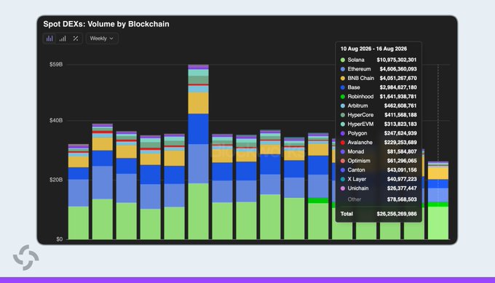Click the Unichain value $26,377,447
Screen dimensions: 495x283
click(402, 188)
